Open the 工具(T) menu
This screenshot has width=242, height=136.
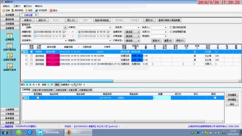pos(17,6)
